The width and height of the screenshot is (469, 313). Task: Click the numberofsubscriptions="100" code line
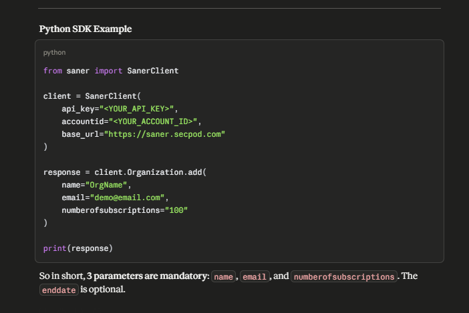(124, 210)
